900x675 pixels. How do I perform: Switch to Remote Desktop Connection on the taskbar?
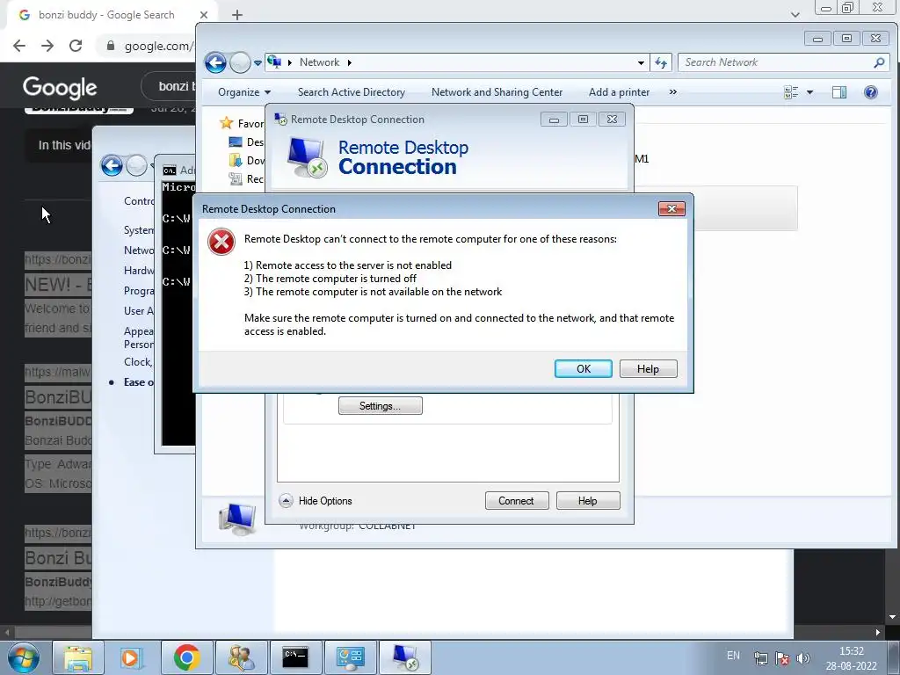click(x=404, y=657)
